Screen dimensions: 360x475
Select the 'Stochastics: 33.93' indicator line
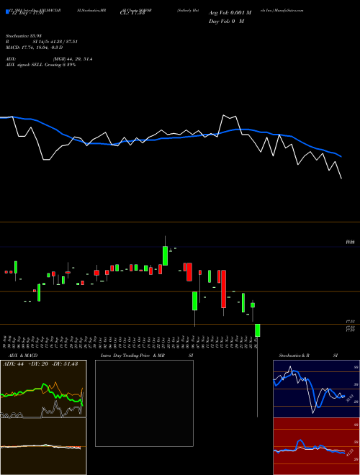click(x=25, y=36)
